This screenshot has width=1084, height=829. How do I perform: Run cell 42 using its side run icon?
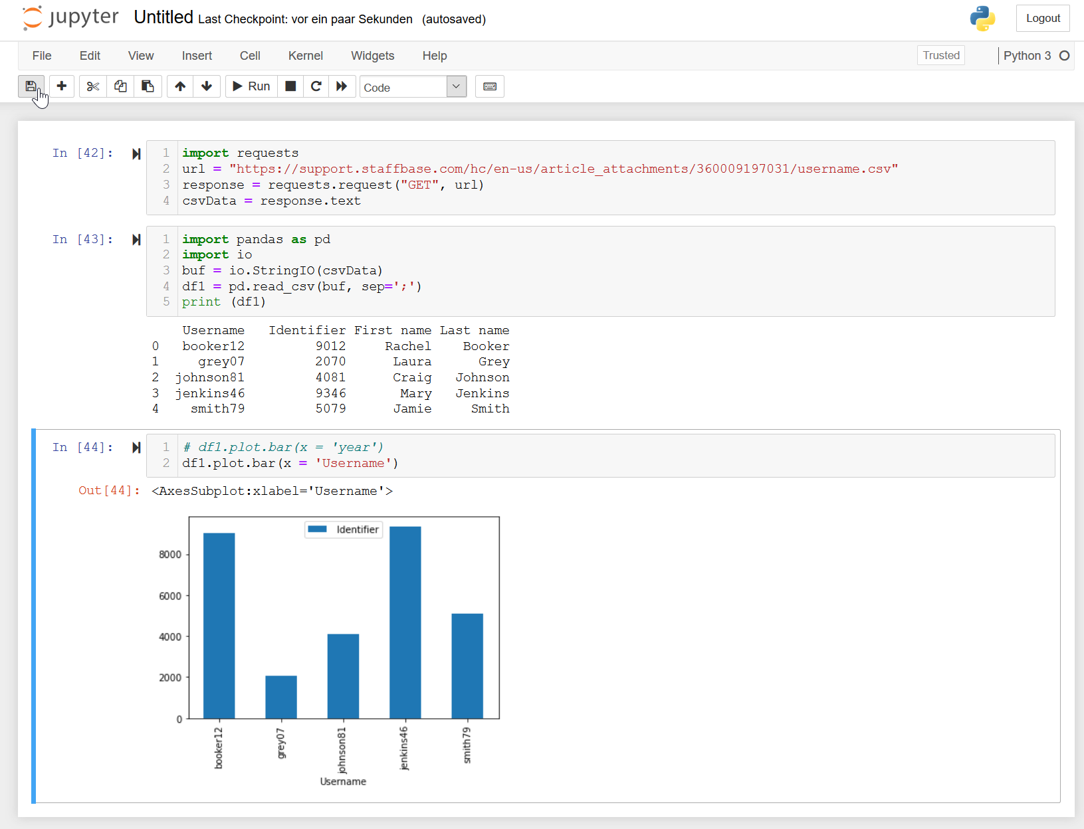[136, 154]
